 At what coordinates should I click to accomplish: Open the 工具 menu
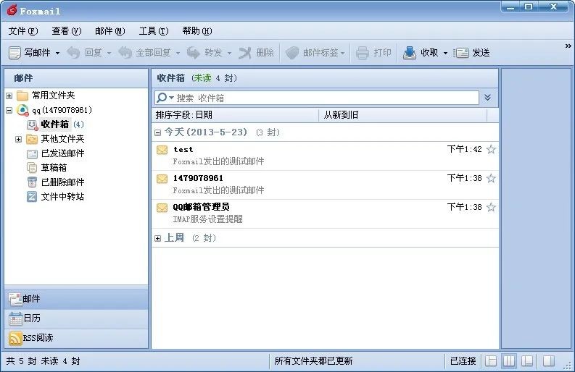(x=153, y=31)
